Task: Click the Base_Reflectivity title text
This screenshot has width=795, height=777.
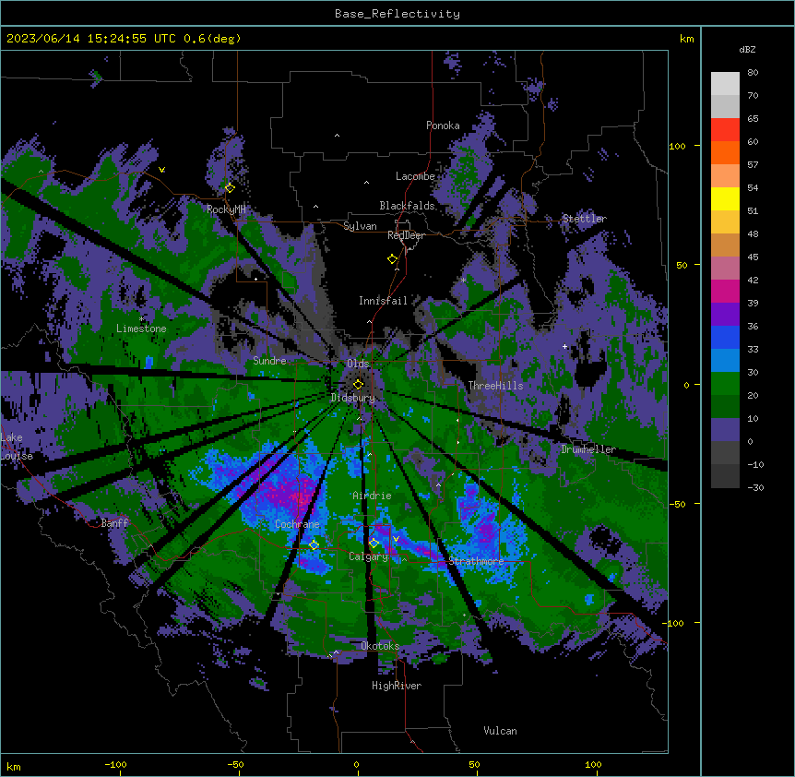Action: (397, 14)
